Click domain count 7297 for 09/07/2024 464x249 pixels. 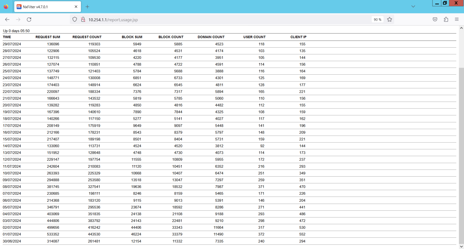point(219,180)
